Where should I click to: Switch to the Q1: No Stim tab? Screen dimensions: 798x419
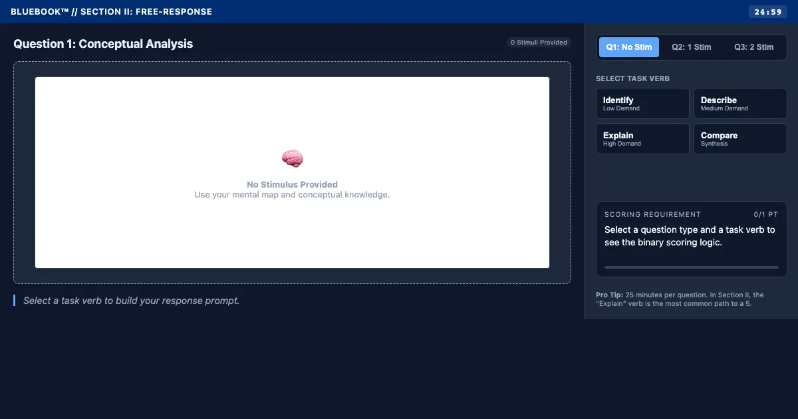[x=629, y=47]
